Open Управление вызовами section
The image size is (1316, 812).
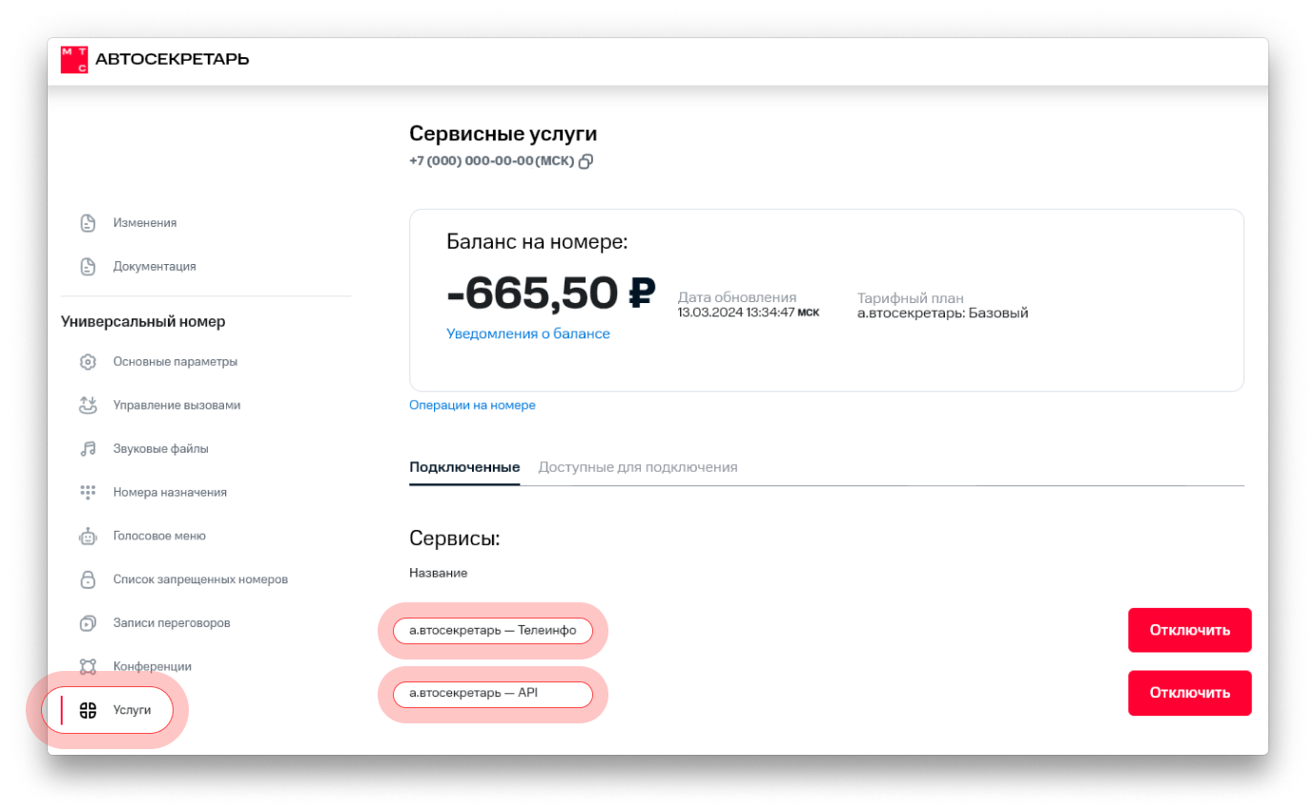[176, 405]
